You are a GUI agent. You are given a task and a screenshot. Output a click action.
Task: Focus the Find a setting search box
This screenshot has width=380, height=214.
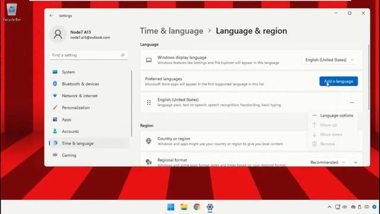(88, 55)
